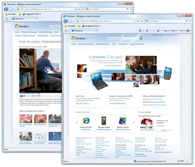The width and height of the screenshot is (195, 167).
Task: Adjust video volume slider in rear window
Action: coord(39,96)
